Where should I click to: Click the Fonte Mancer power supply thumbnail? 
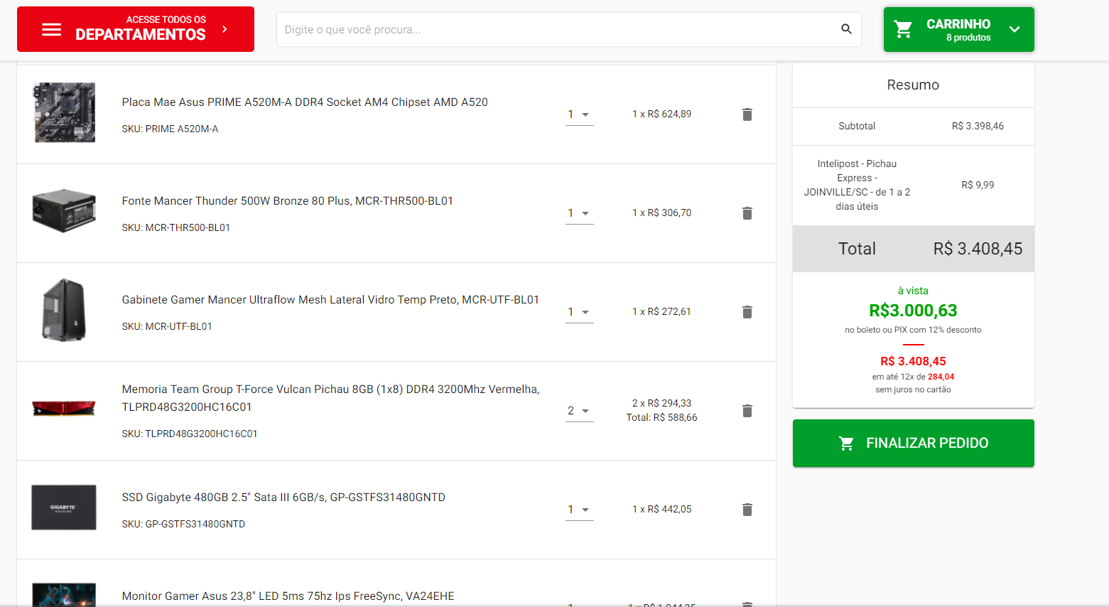pyautogui.click(x=64, y=211)
